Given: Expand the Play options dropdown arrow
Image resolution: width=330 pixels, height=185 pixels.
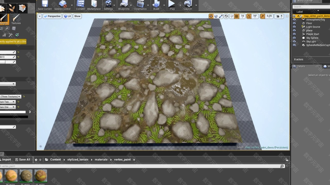Looking at the screenshot, I should (180, 5).
